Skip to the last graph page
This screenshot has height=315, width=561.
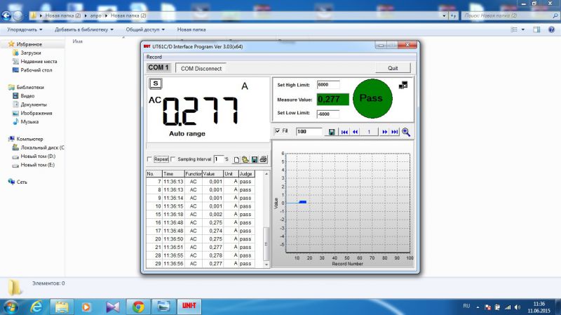click(x=395, y=132)
